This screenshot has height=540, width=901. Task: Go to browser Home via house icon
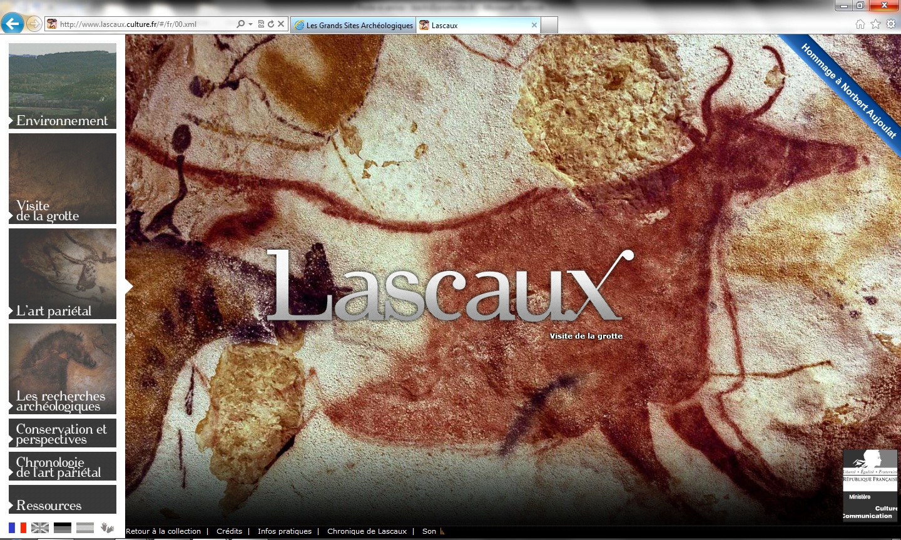pos(860,24)
